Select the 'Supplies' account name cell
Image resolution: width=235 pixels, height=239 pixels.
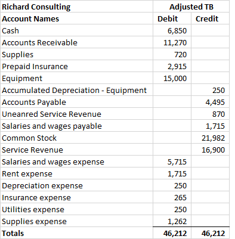tap(76, 54)
